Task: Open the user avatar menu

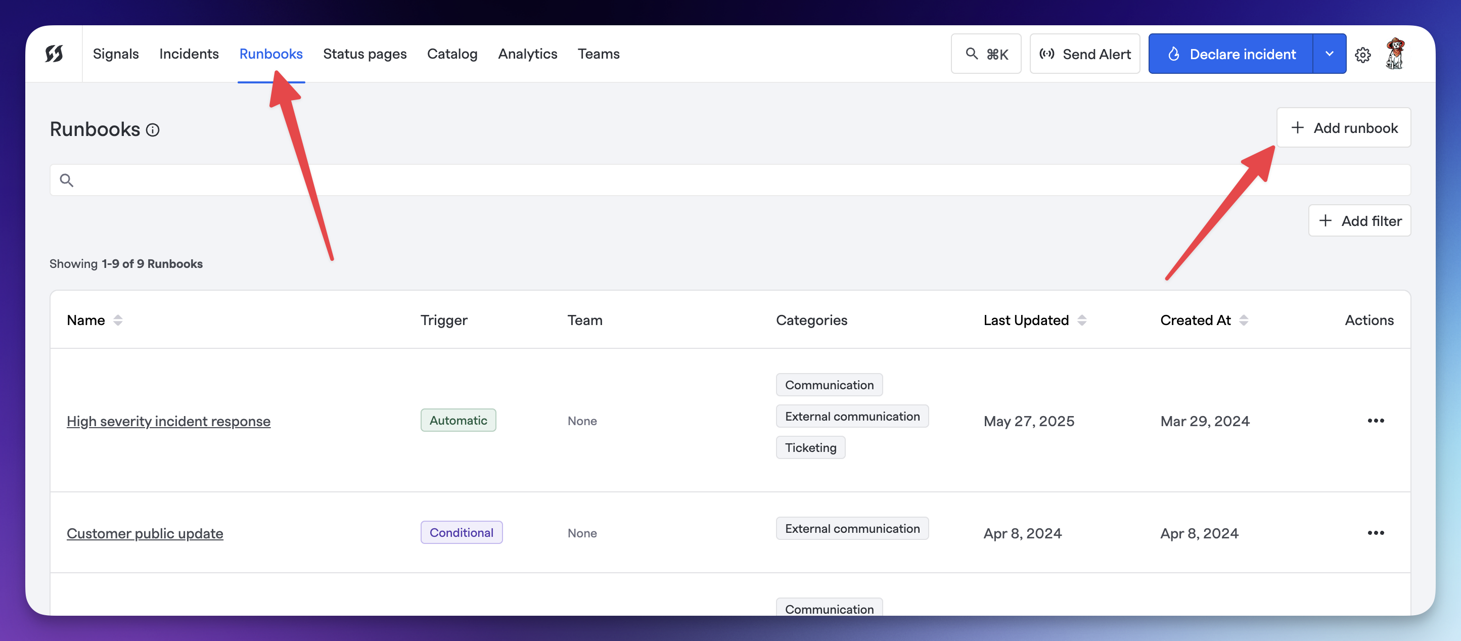Action: coord(1395,54)
